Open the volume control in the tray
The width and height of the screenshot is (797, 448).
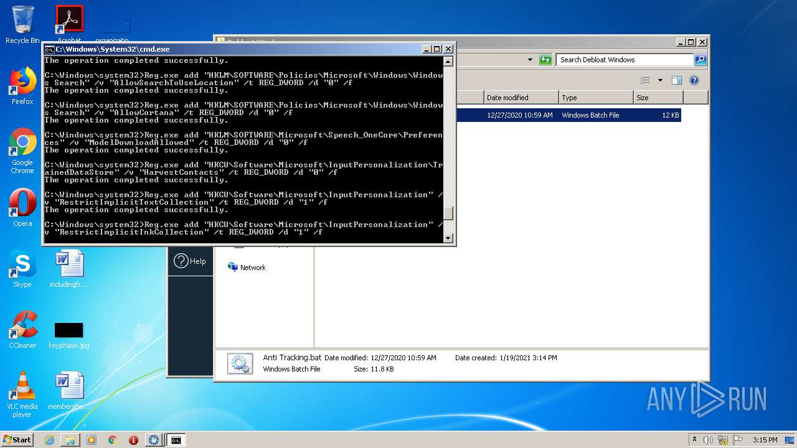click(x=708, y=440)
